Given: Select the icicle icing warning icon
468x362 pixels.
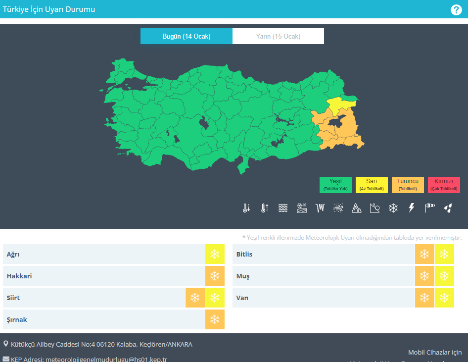Looking at the screenshot, I should [320, 208].
